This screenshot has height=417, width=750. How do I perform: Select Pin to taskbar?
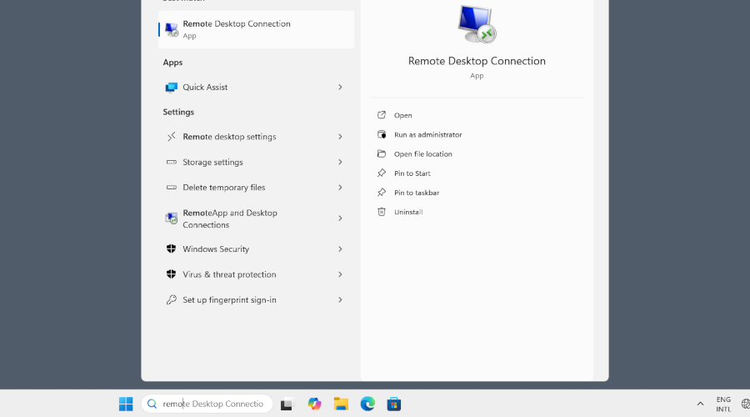(417, 193)
